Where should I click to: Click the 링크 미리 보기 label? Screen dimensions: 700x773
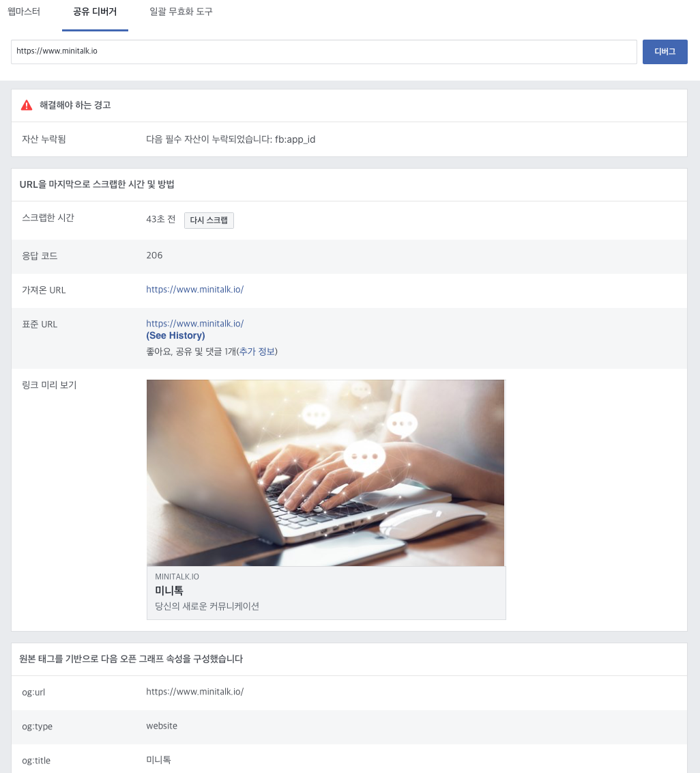pos(49,385)
